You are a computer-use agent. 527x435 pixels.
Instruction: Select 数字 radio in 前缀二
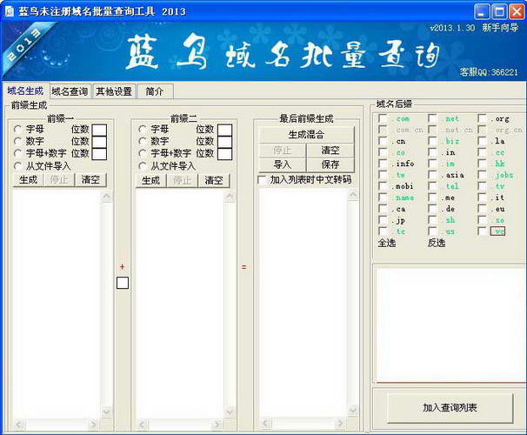pyautogui.click(x=142, y=141)
